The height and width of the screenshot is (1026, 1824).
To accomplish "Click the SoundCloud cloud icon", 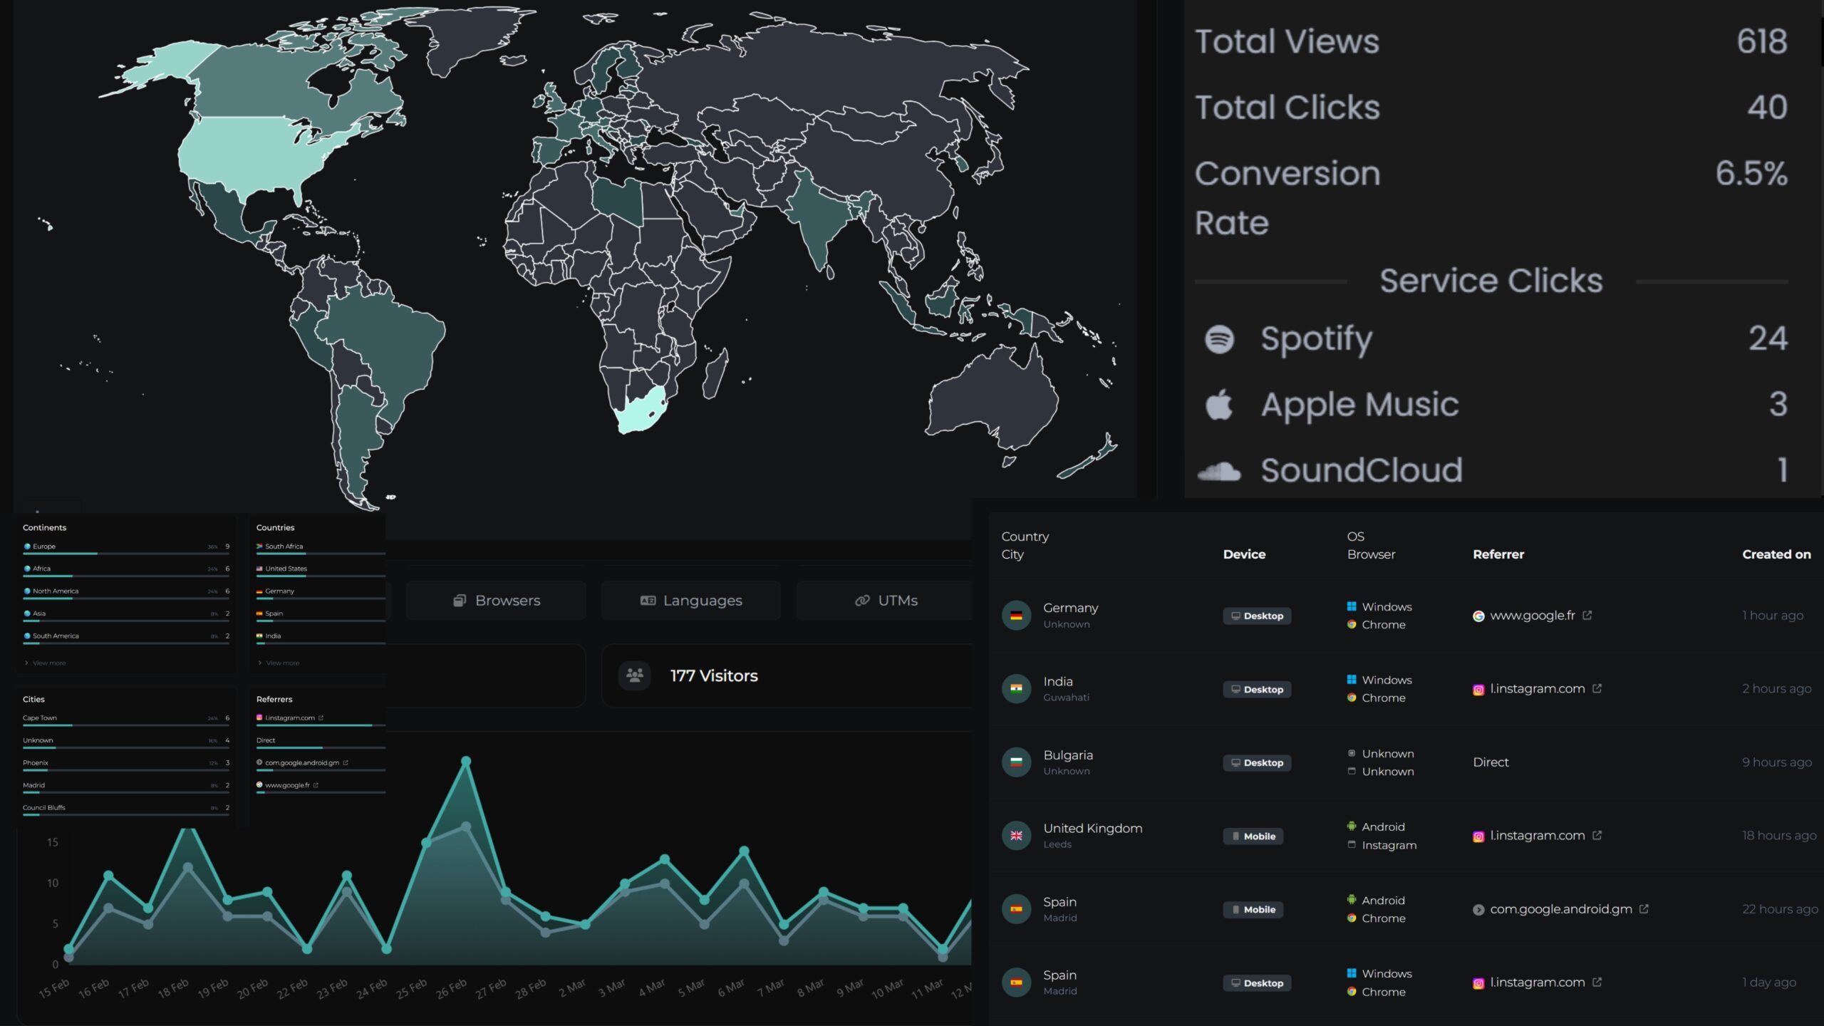I will click(x=1219, y=471).
